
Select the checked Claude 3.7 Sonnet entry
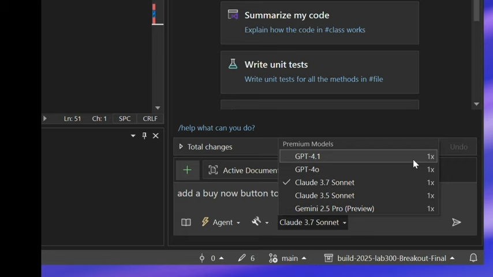pyautogui.click(x=358, y=182)
